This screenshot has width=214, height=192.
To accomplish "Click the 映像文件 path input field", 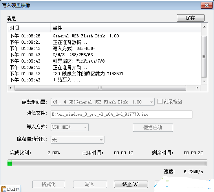I will click(121, 114).
